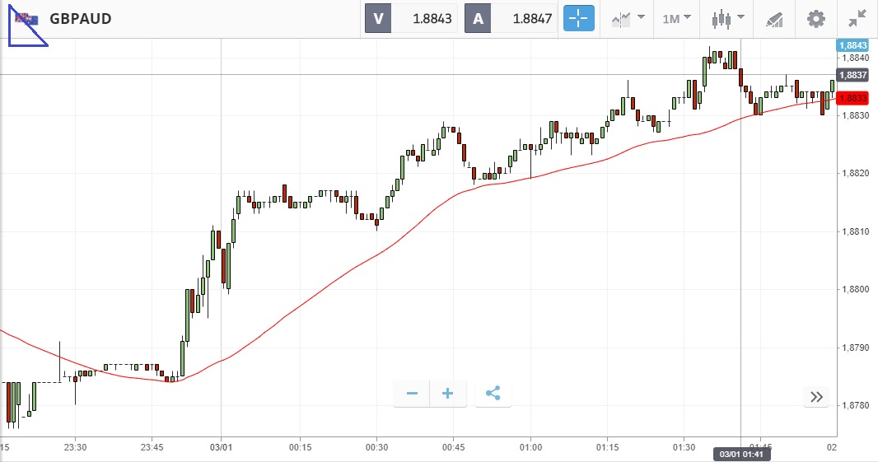Toggle the crosshair cursor tool

(578, 18)
